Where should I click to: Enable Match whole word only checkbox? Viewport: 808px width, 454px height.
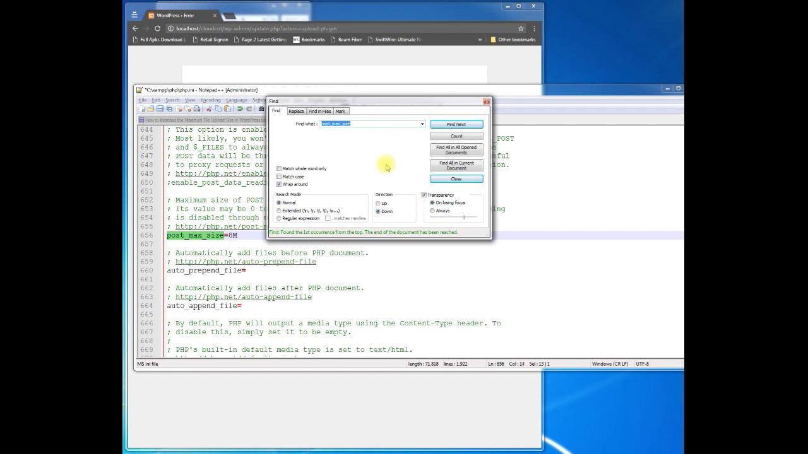tap(279, 168)
